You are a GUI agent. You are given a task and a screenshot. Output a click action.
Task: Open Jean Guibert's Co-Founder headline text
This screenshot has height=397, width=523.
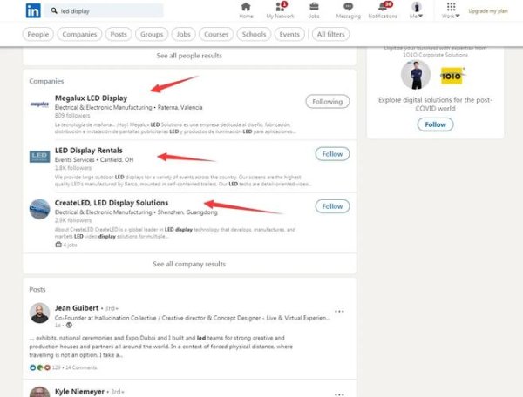(x=193, y=318)
